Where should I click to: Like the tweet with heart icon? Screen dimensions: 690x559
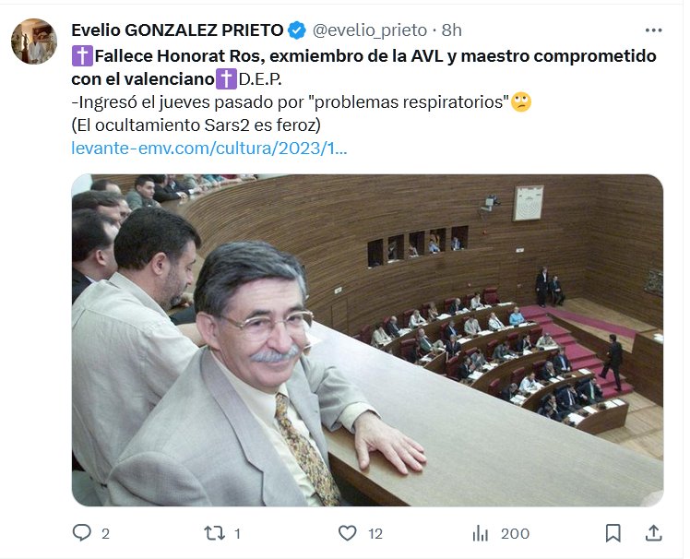click(348, 533)
